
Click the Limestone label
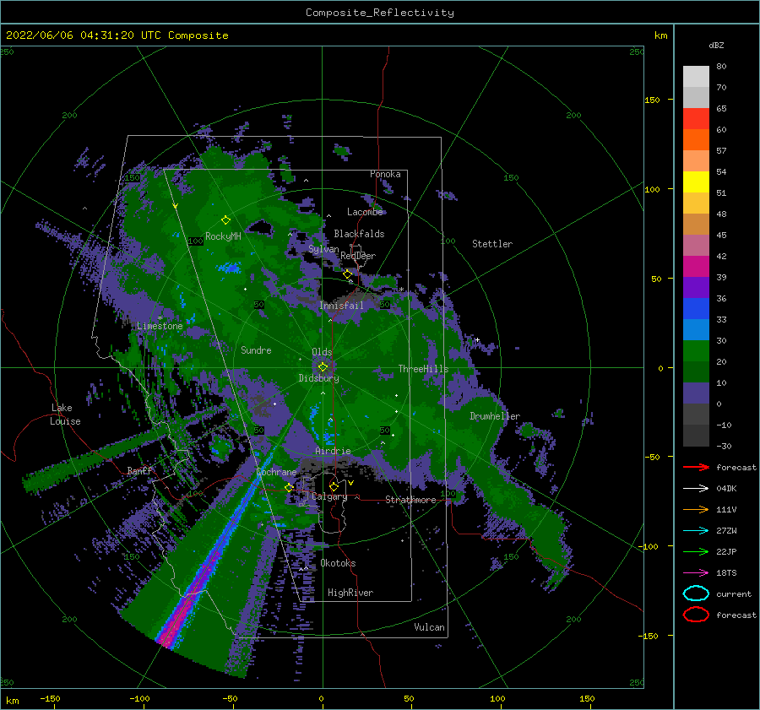point(160,326)
